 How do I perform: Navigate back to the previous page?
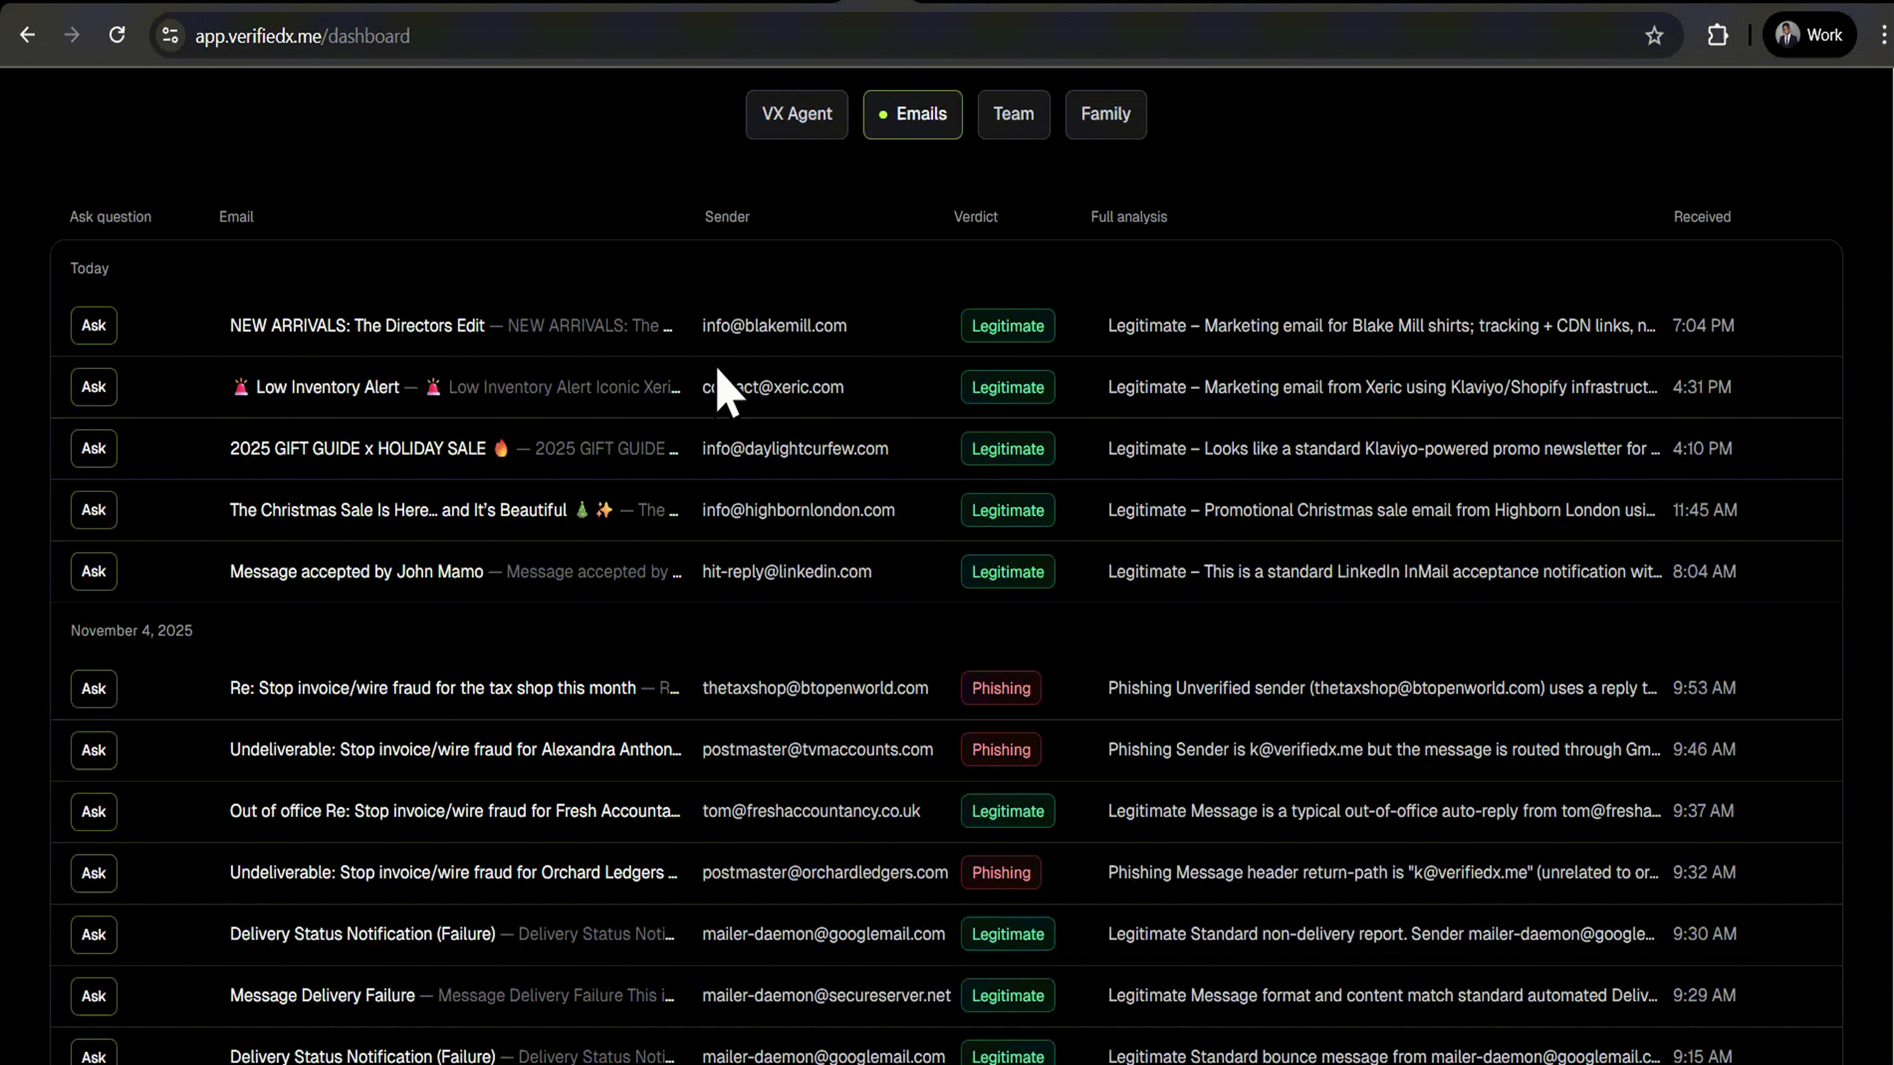point(27,35)
